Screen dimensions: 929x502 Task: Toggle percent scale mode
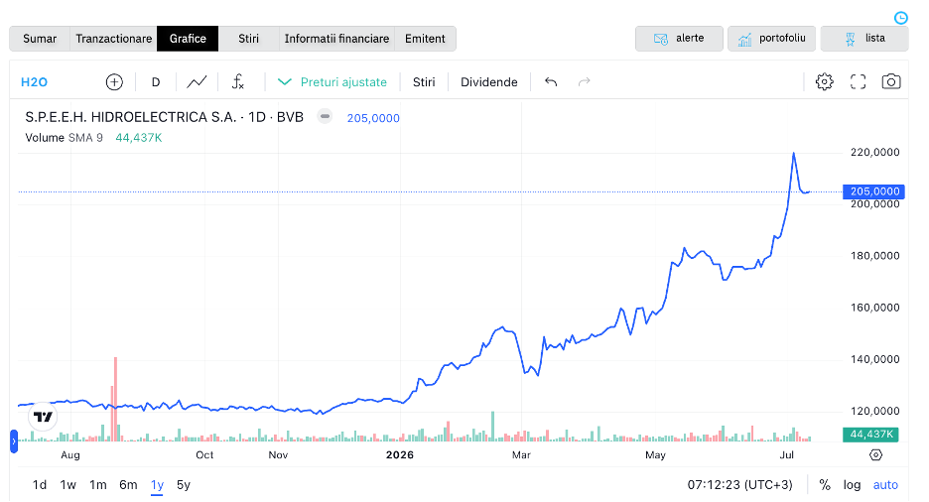(824, 485)
